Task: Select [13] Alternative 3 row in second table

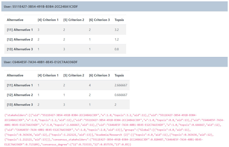Action: 67,105
